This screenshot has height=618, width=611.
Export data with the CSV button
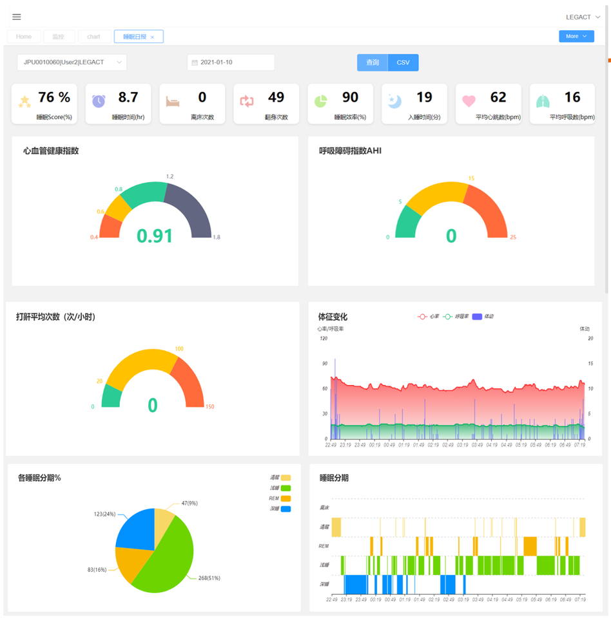403,62
